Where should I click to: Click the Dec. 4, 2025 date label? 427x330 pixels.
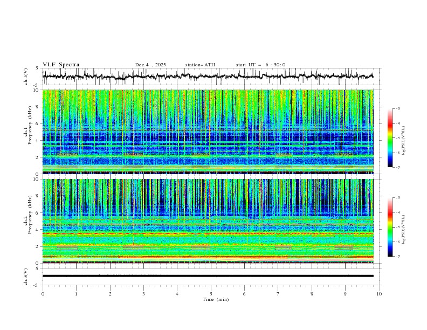coord(150,65)
